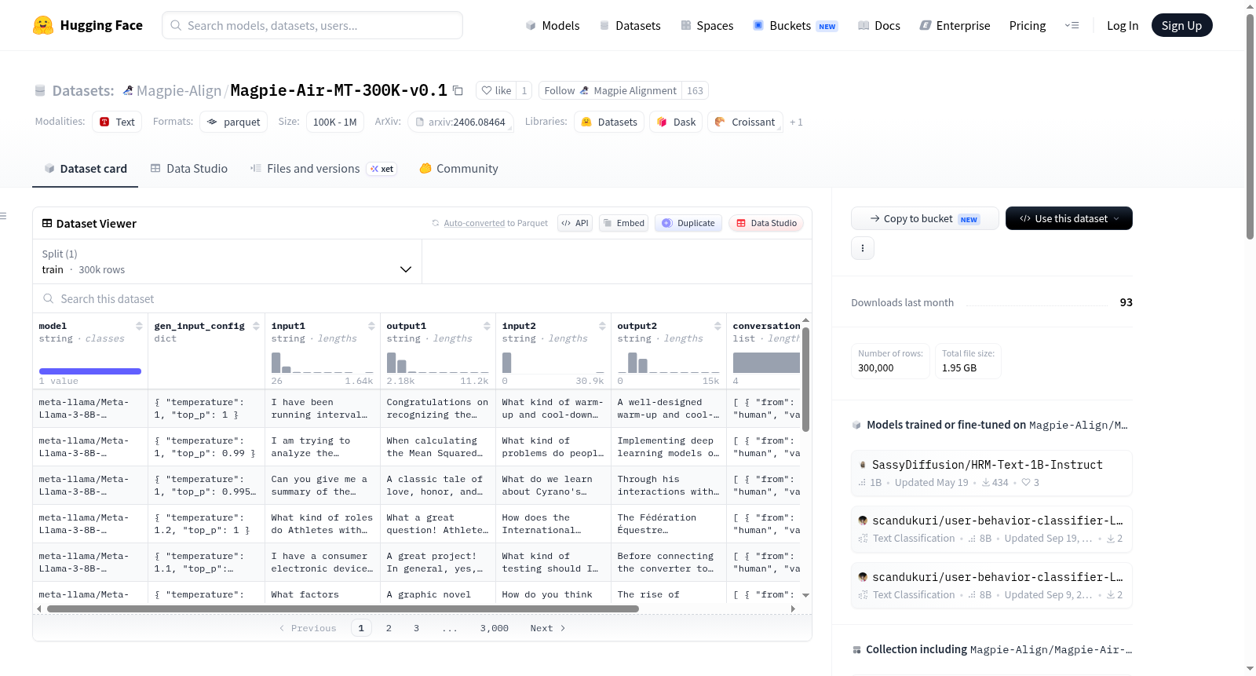This screenshot has height=676, width=1256.
Task: Open the three-dot options menu
Action: tap(863, 248)
